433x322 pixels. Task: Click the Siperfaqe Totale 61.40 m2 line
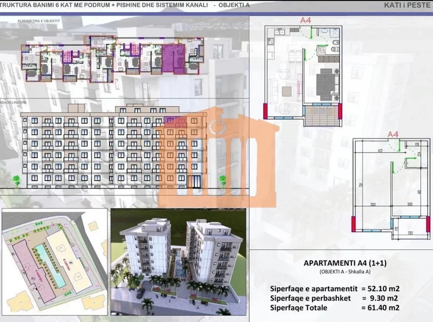tap(335, 308)
